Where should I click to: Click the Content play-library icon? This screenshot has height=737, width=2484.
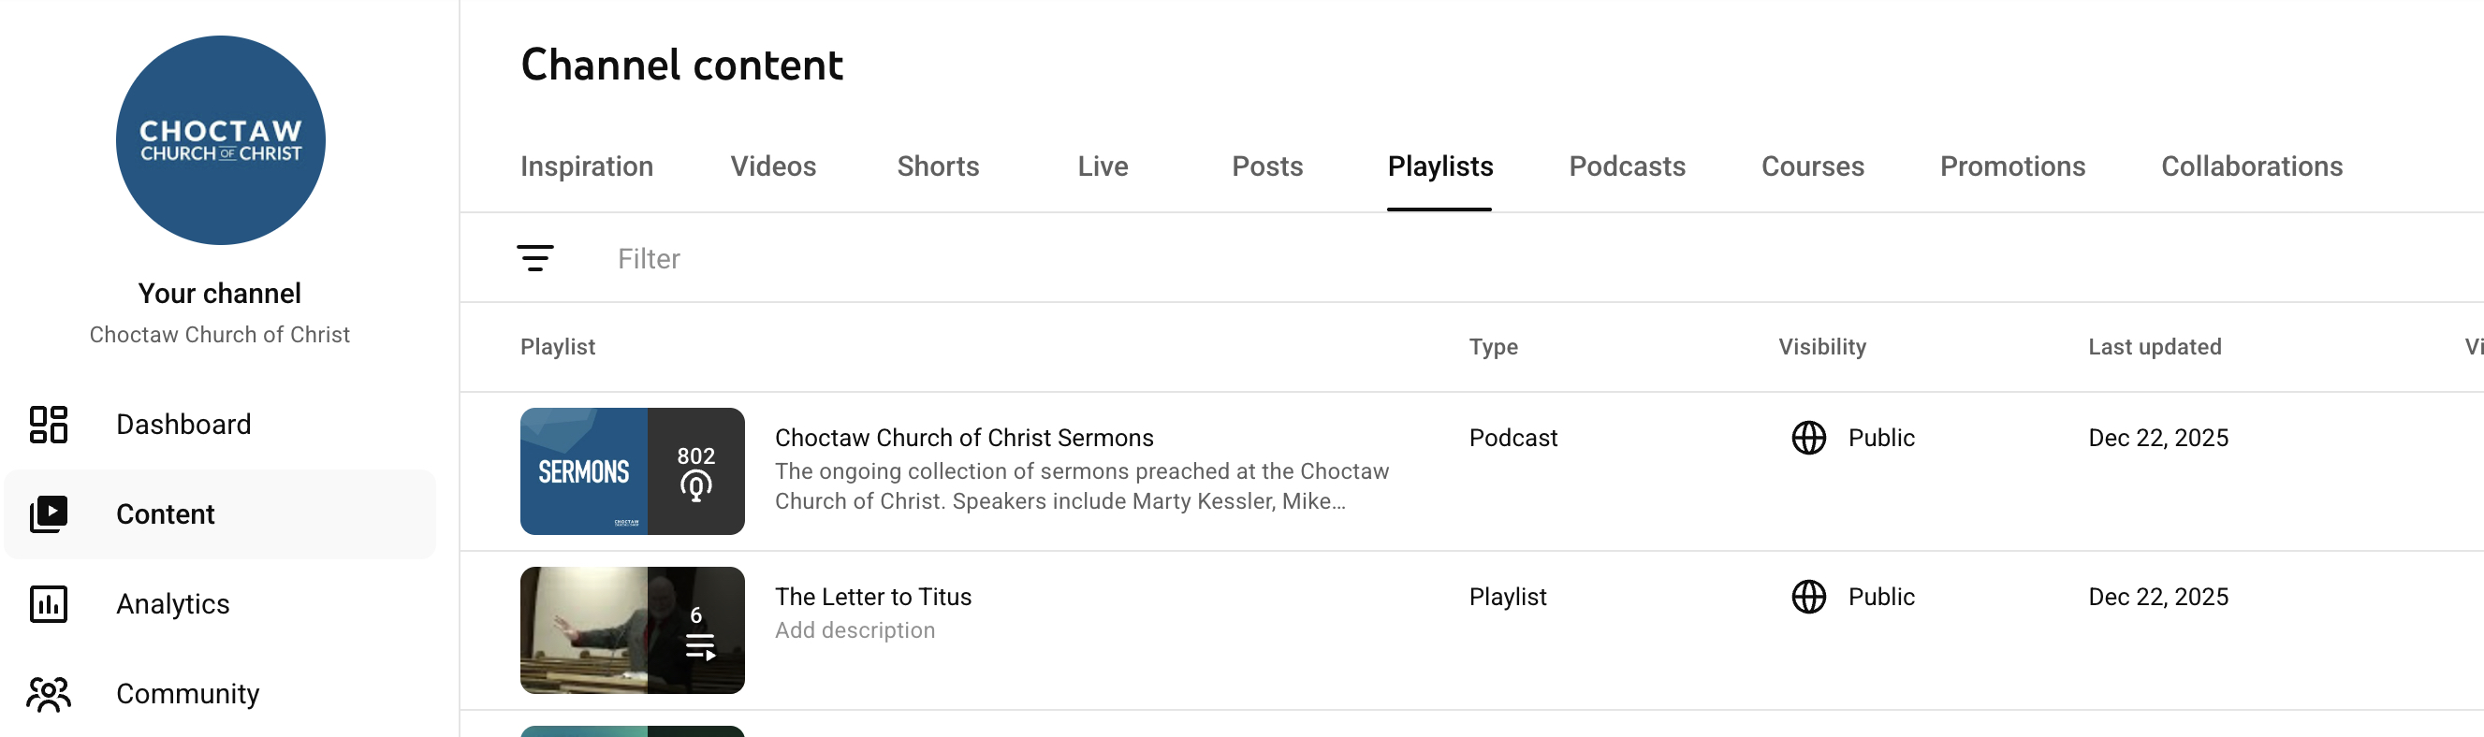click(x=49, y=514)
